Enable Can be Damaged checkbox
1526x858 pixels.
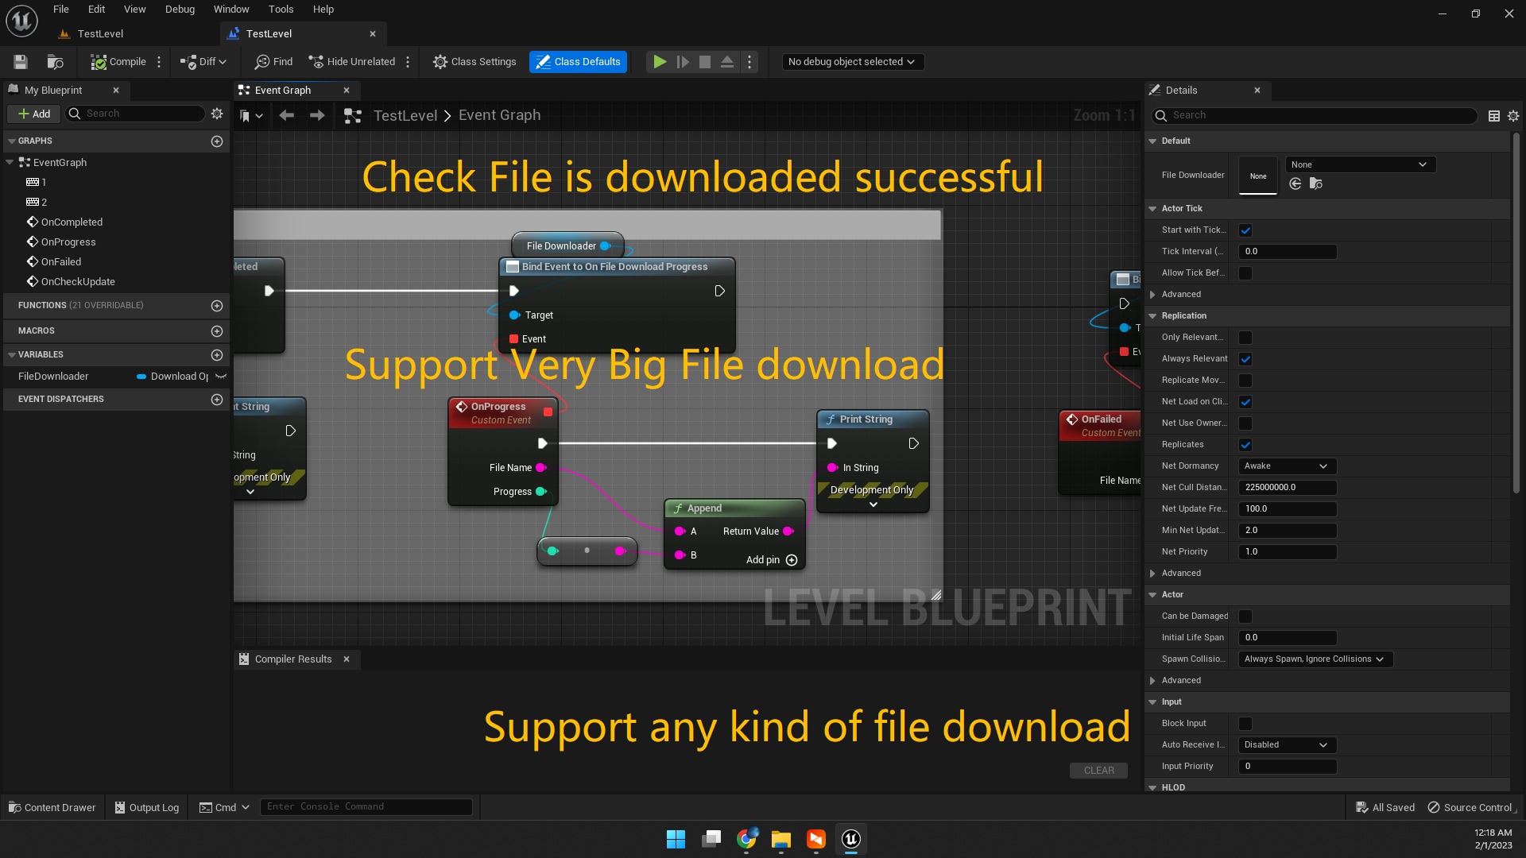coord(1245,616)
